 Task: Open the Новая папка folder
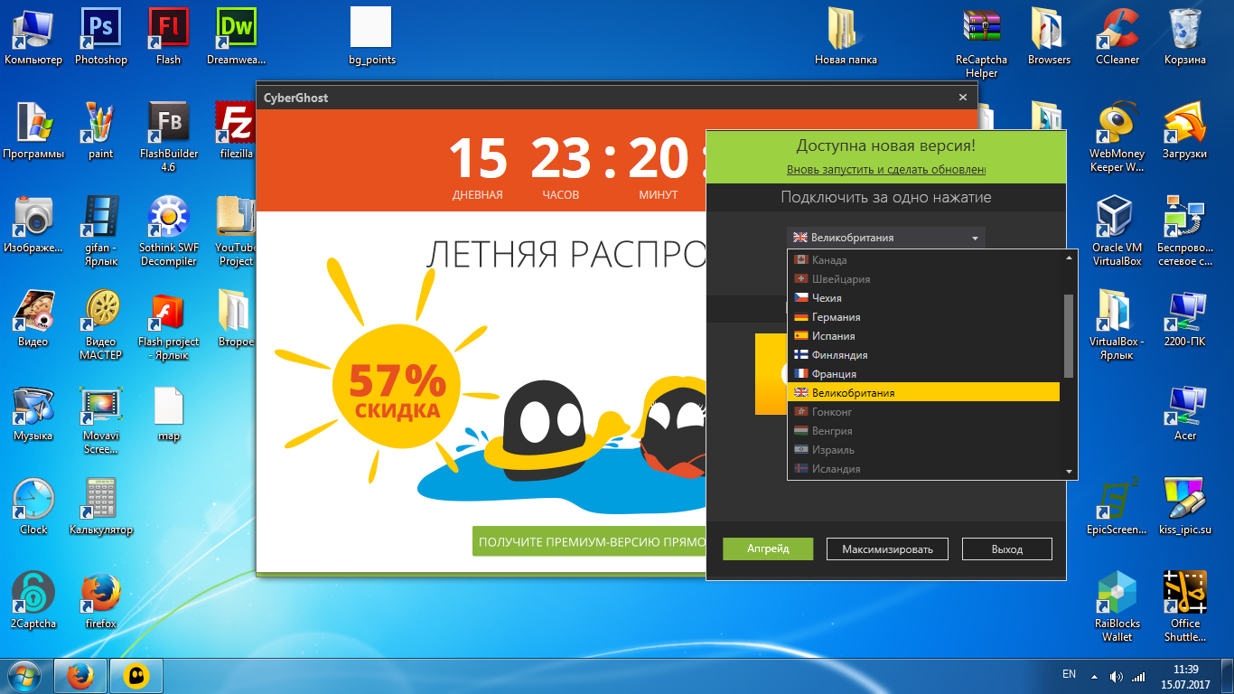846,36
